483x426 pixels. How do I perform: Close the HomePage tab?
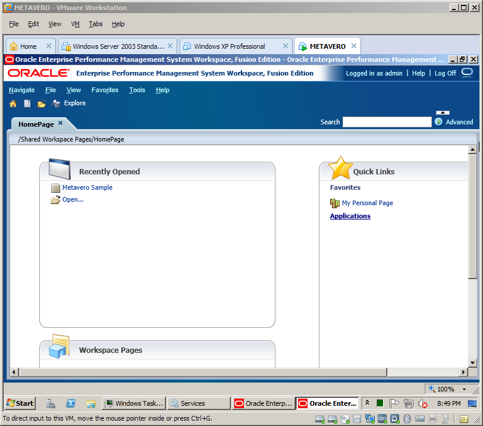click(x=61, y=123)
